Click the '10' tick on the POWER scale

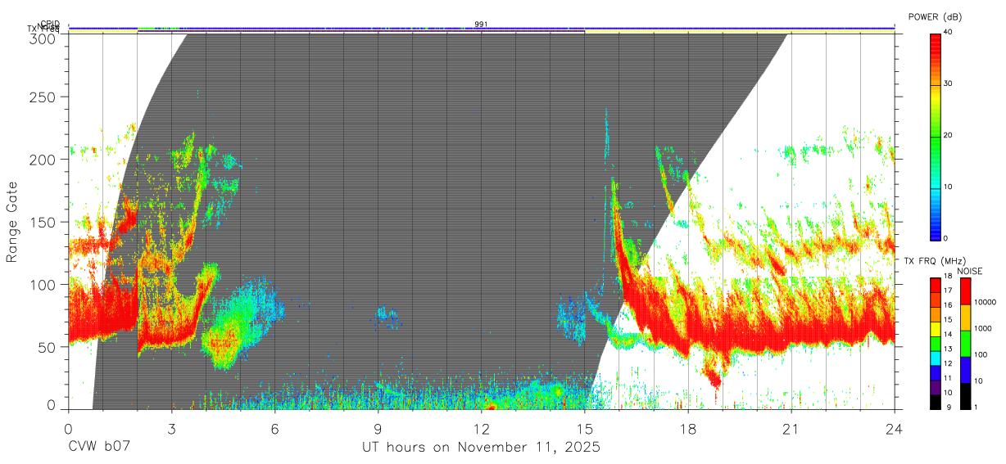(948, 187)
